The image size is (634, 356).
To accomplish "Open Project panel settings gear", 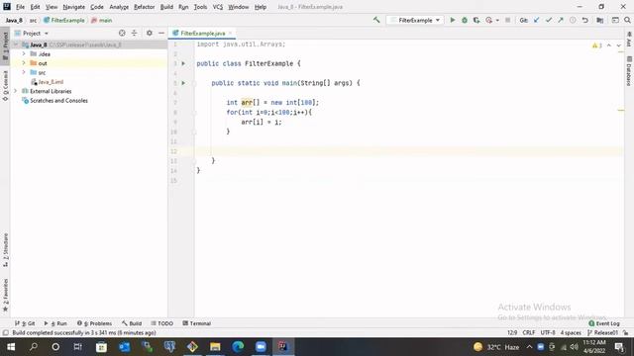I will (x=150, y=33).
